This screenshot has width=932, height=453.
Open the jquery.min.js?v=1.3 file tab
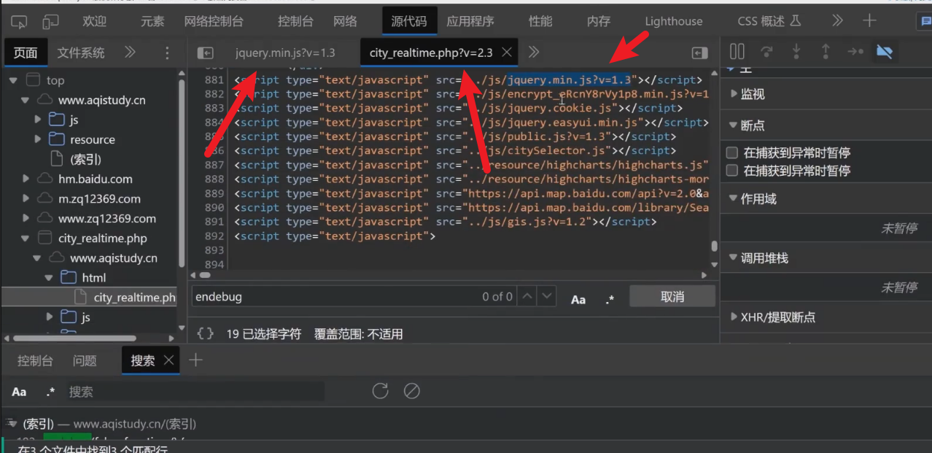coord(285,53)
